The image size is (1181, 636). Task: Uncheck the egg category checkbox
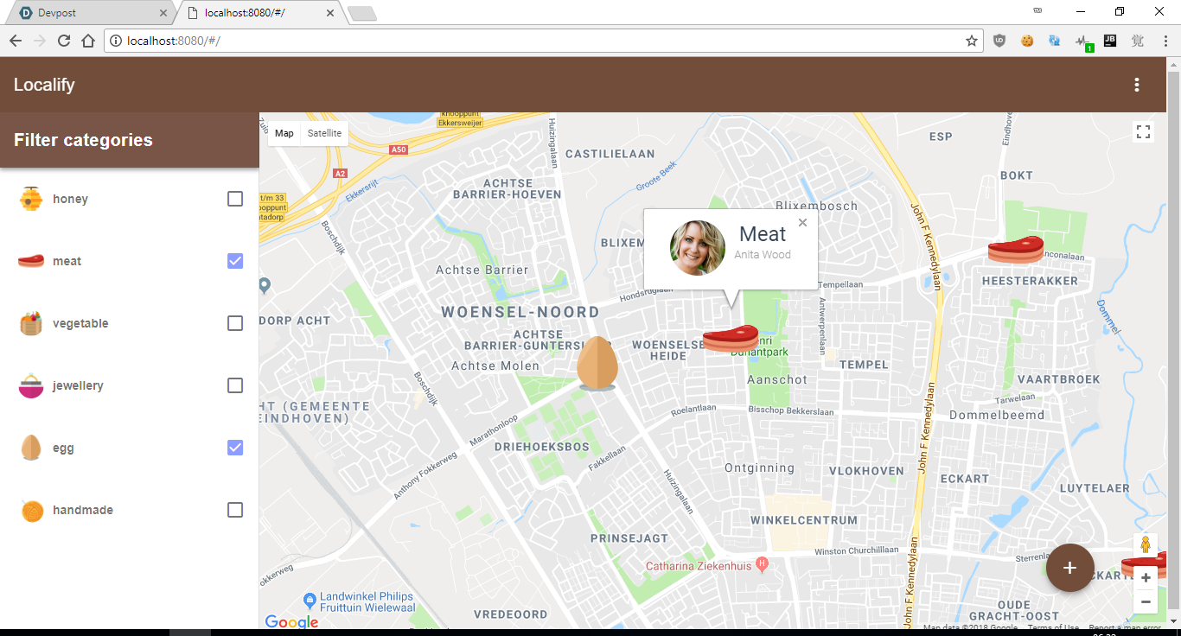click(x=235, y=448)
